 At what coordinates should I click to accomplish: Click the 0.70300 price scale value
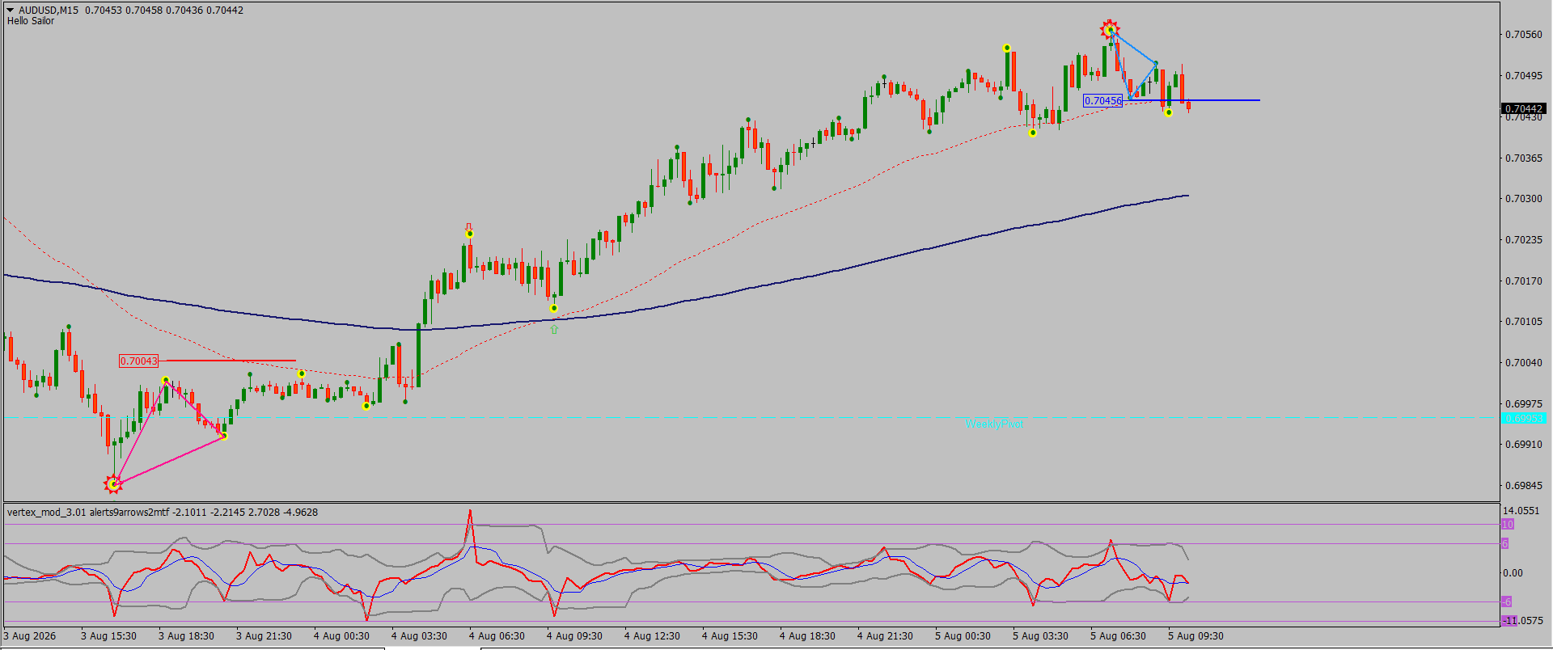tap(1523, 199)
